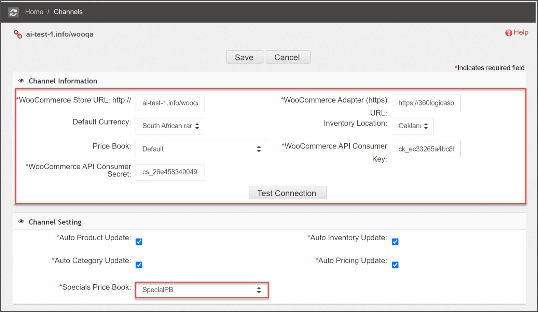Uncheck Auto Category Update checkbox
This screenshot has width=538, height=312.
139,265
